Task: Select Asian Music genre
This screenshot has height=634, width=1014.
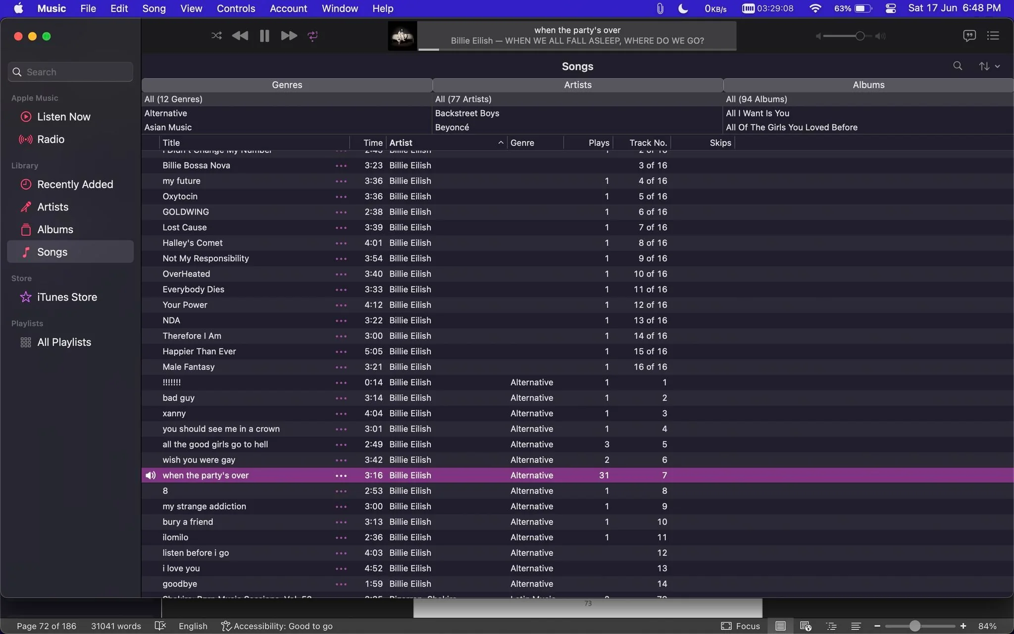Action: [287, 127]
